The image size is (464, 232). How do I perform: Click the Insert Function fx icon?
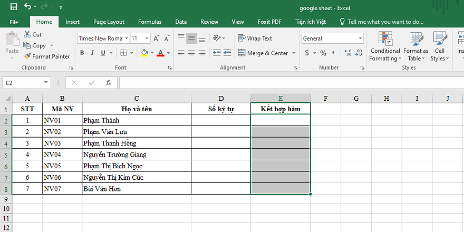[108, 83]
